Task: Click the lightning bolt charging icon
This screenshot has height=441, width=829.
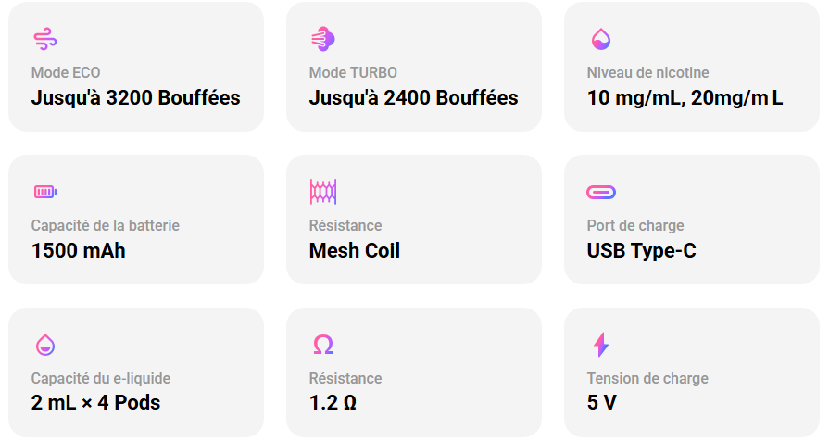Action: (600, 345)
